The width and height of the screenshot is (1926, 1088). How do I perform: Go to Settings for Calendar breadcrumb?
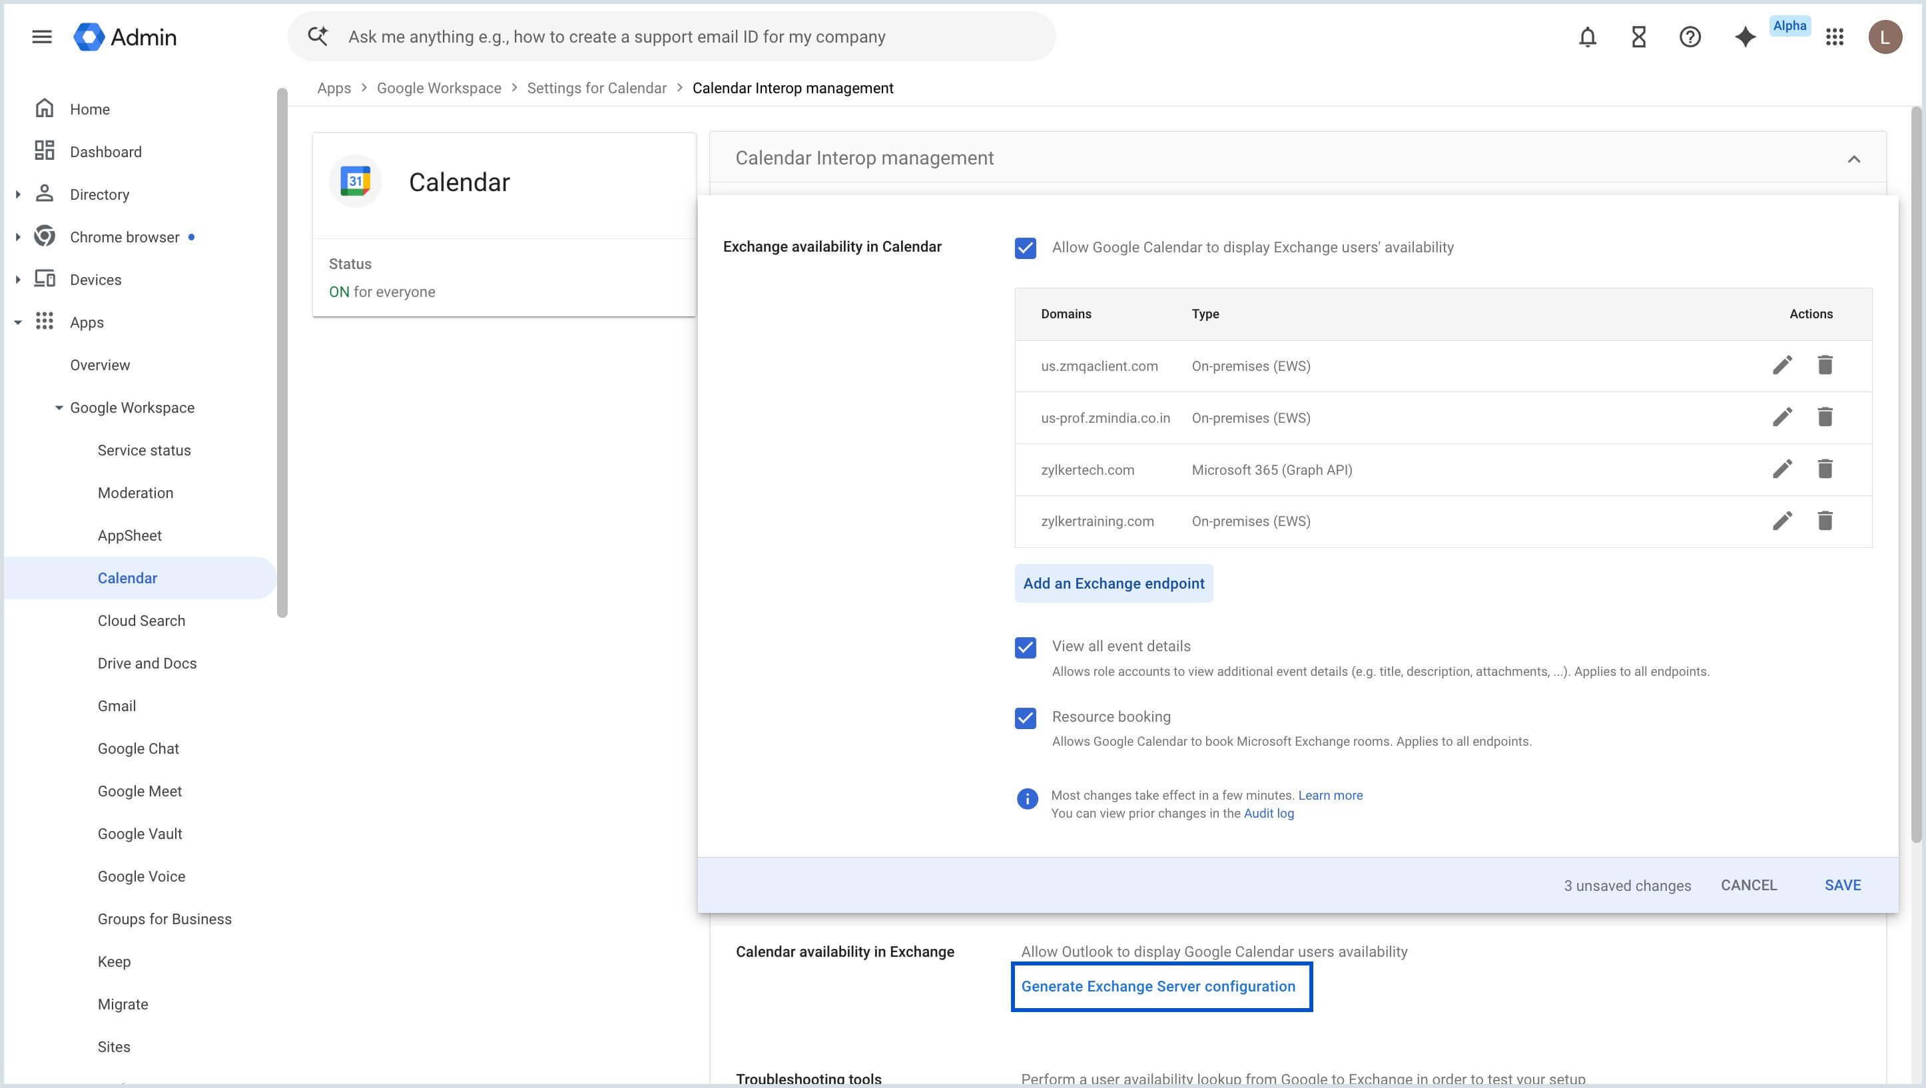[x=597, y=89]
